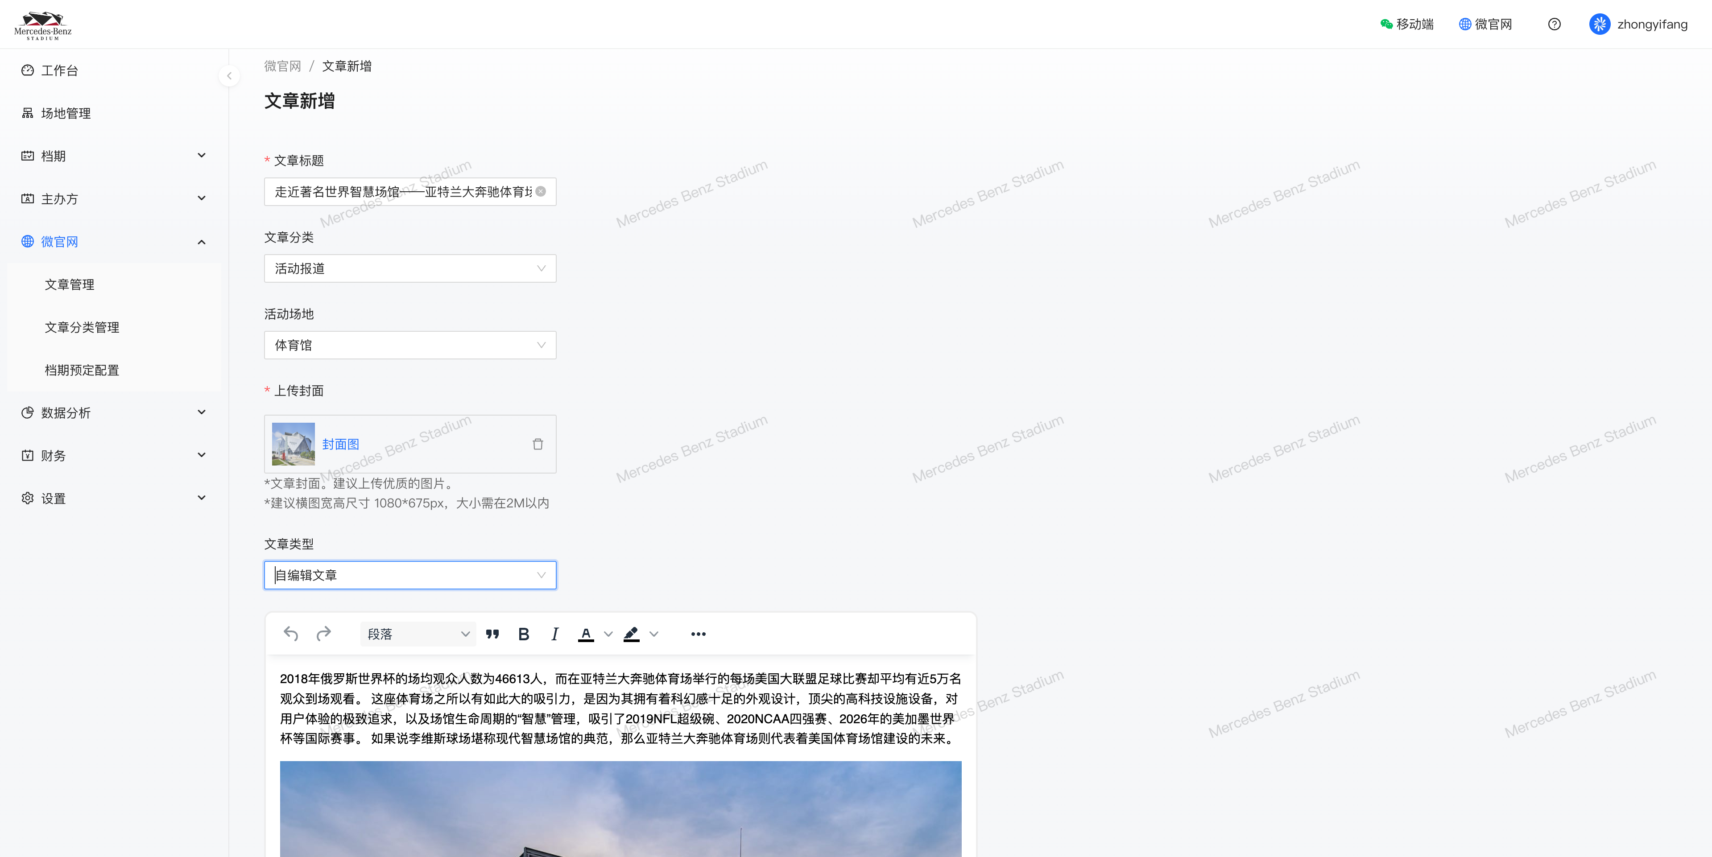Viewport: 1712px width, 857px height.
Task: Expand the 财务 sidebar menu
Action: click(114, 456)
